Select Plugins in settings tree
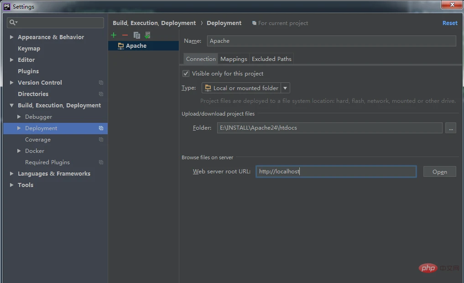This screenshot has height=283, width=464. tap(28, 71)
